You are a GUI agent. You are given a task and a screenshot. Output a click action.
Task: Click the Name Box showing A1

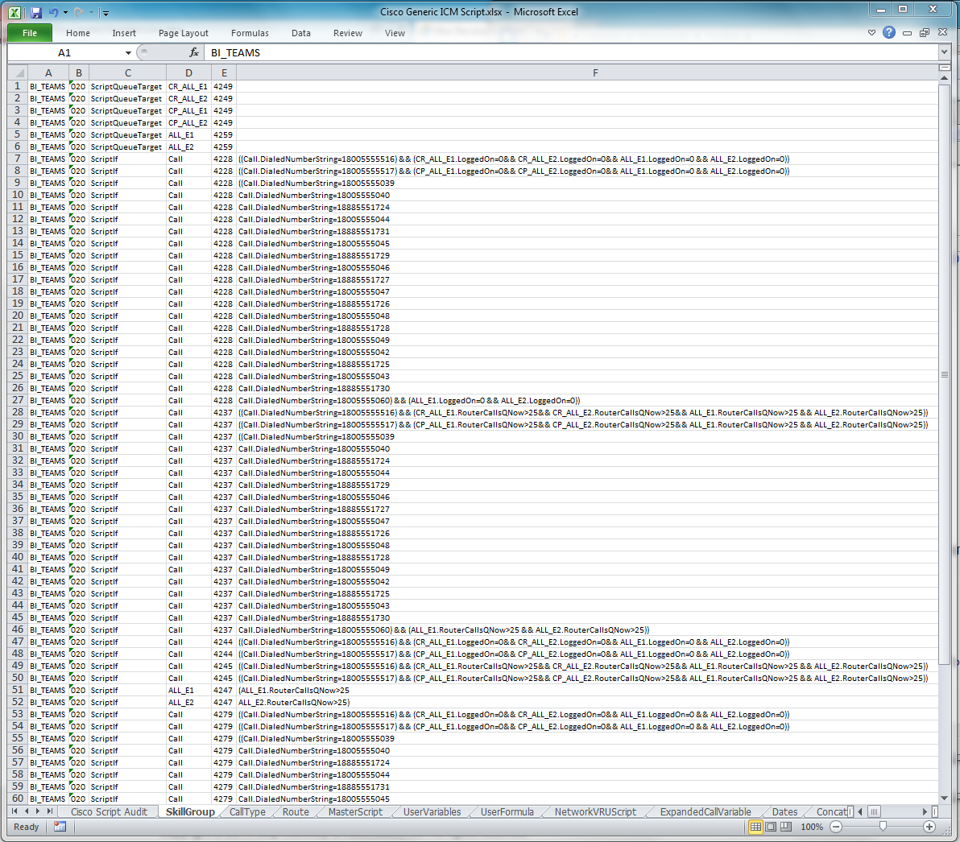64,53
